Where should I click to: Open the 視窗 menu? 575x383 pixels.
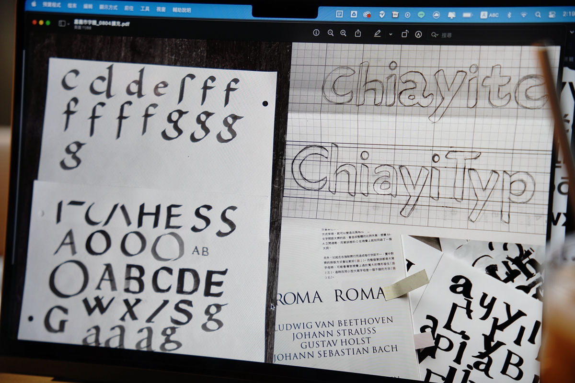pyautogui.click(x=161, y=10)
